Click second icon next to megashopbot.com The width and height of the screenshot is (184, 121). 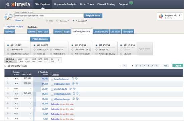tap(78, 94)
